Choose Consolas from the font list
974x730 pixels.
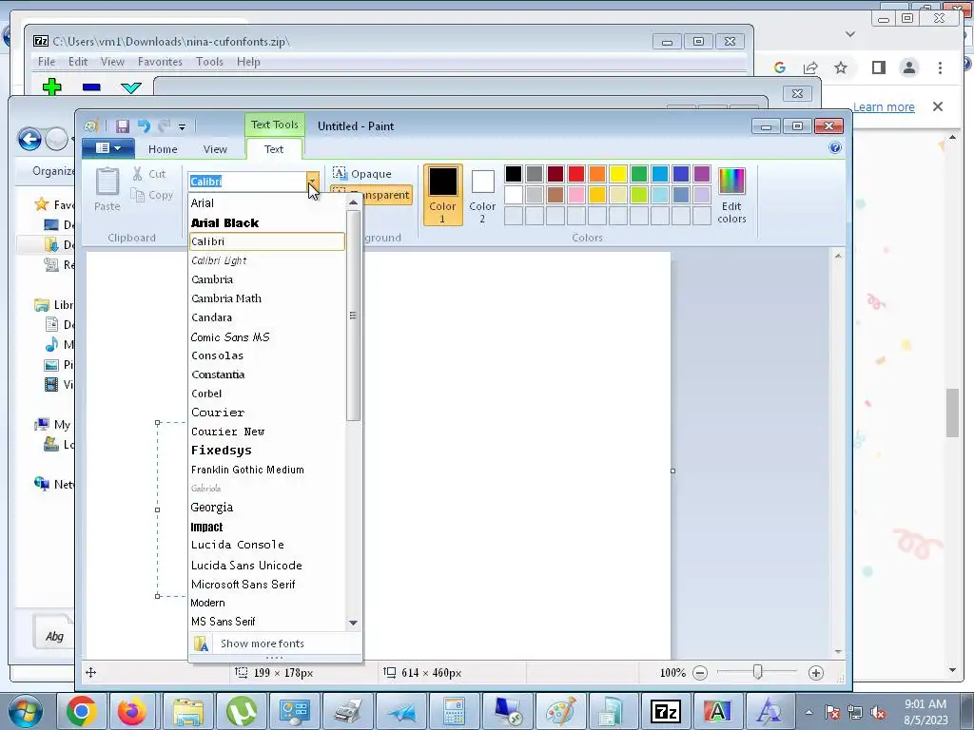(267, 355)
